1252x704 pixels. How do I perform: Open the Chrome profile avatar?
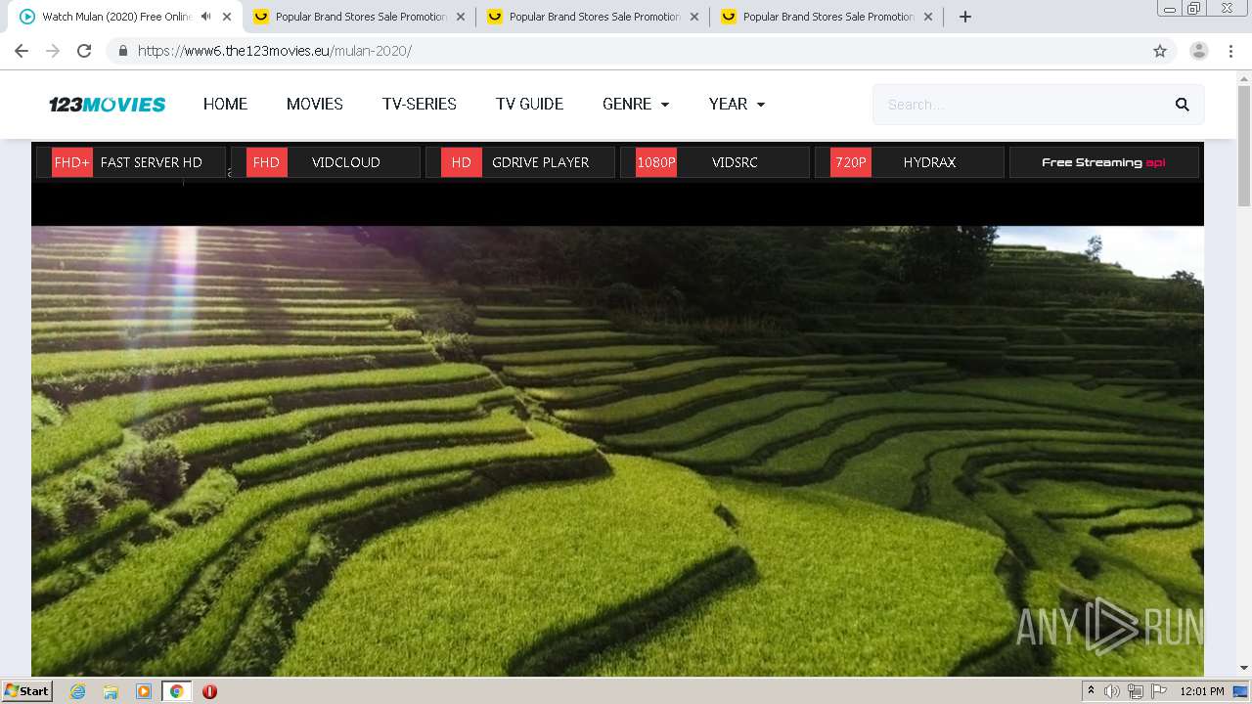pos(1198,51)
